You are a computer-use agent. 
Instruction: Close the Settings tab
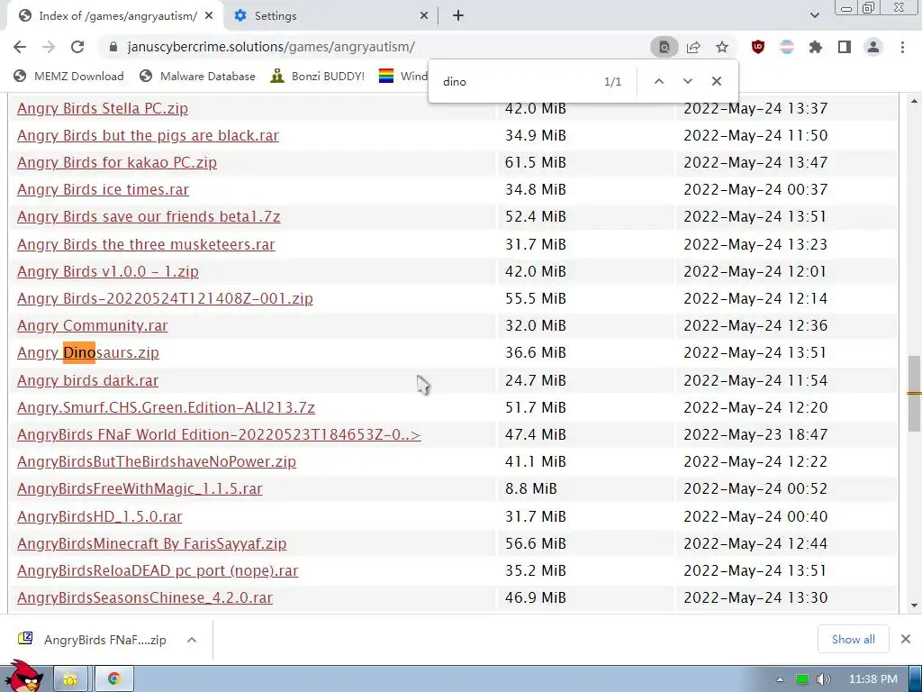tap(424, 16)
